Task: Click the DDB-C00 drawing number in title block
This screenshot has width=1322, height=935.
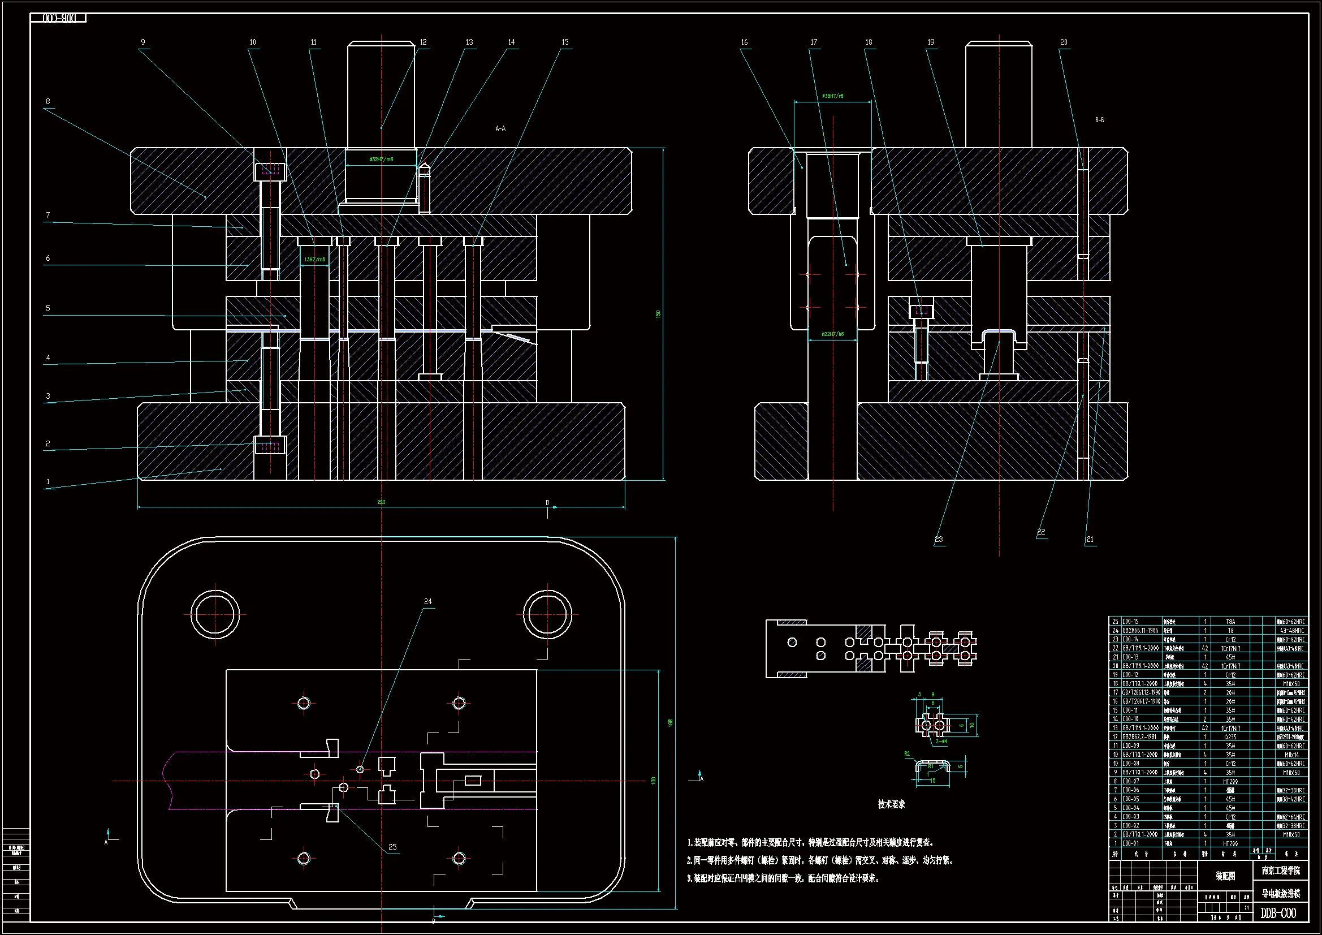Action: pos(1278,913)
